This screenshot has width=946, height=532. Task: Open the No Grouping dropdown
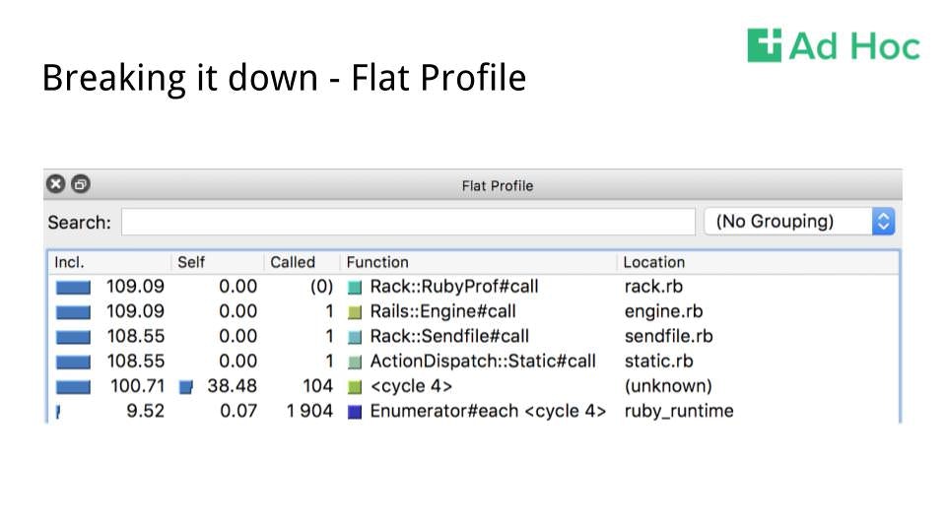pos(799,222)
